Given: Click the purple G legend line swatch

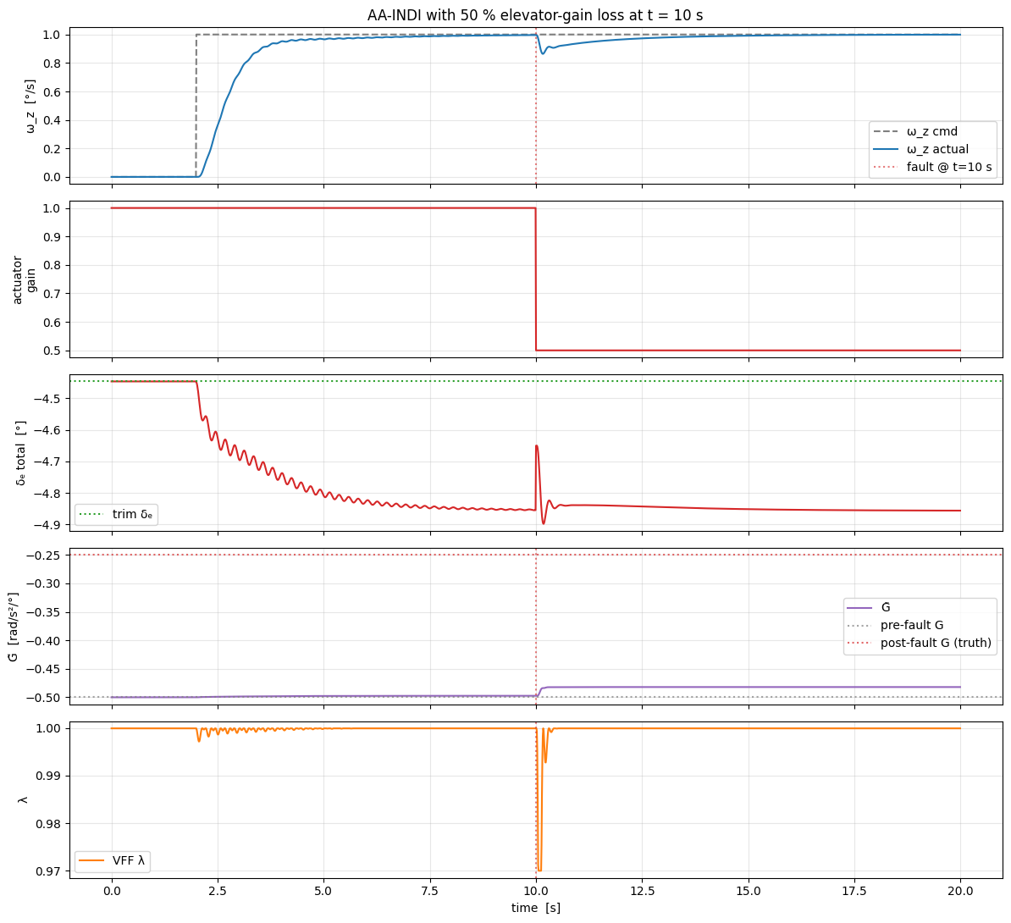Looking at the screenshot, I should click(859, 608).
